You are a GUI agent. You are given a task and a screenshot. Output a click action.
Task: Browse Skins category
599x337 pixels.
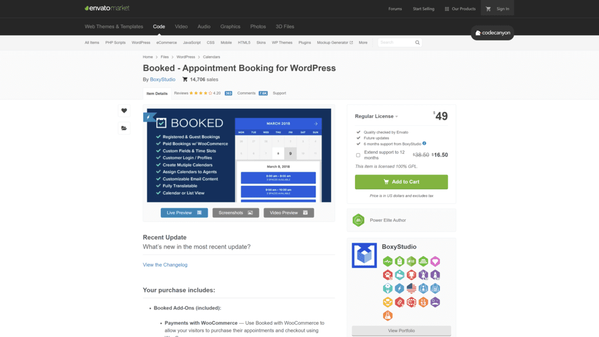[x=261, y=42]
